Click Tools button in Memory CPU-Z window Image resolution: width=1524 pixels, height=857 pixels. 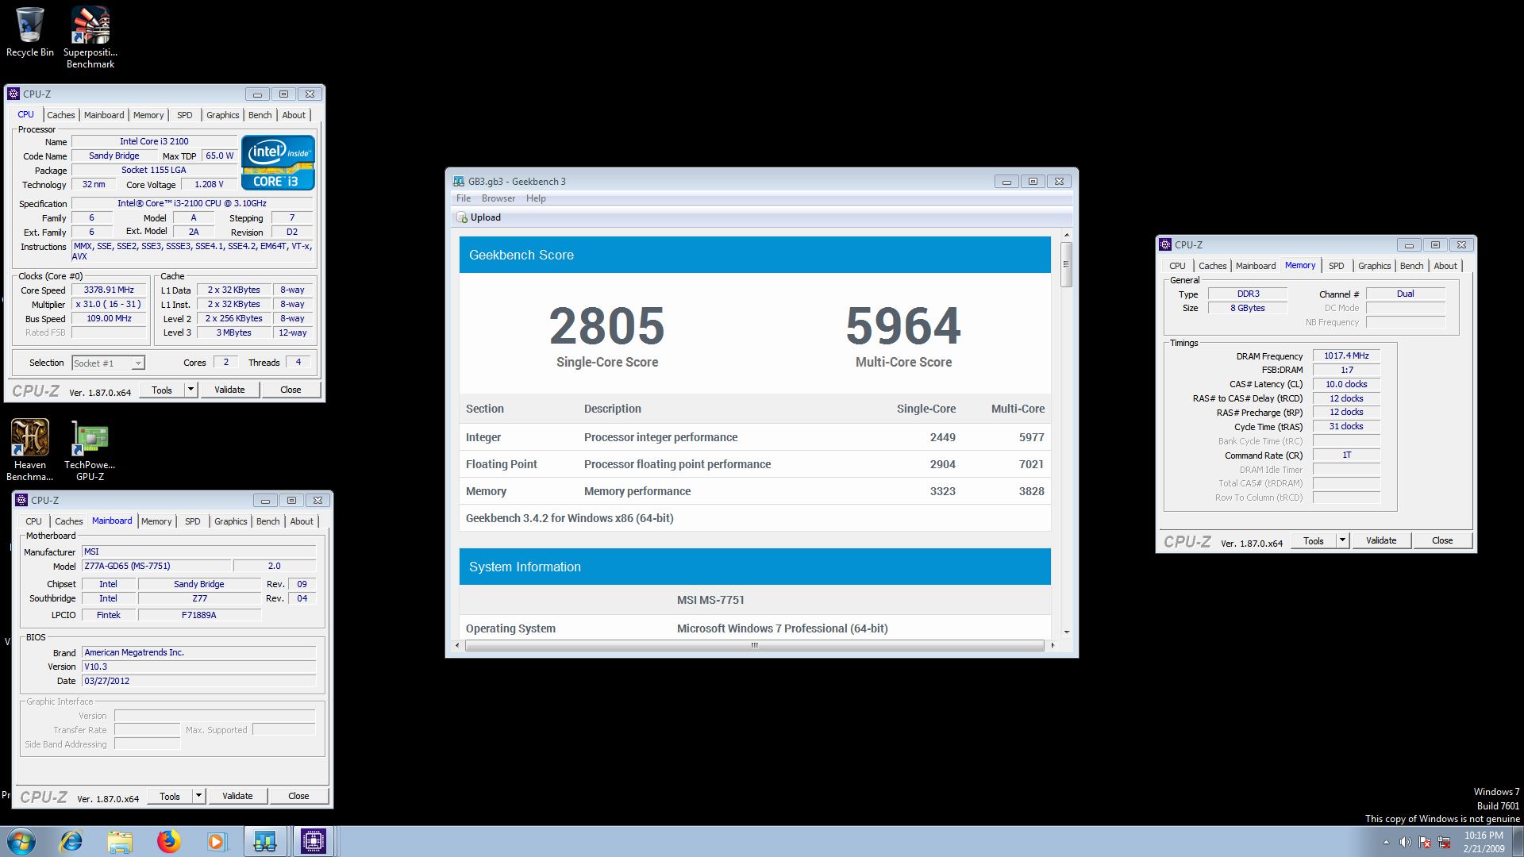[1314, 540]
